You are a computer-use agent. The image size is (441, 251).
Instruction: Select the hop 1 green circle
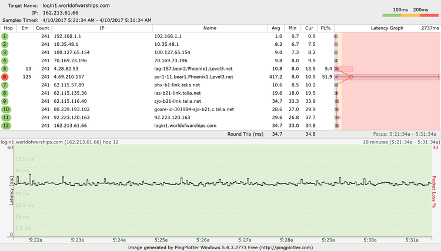(x=5, y=36)
